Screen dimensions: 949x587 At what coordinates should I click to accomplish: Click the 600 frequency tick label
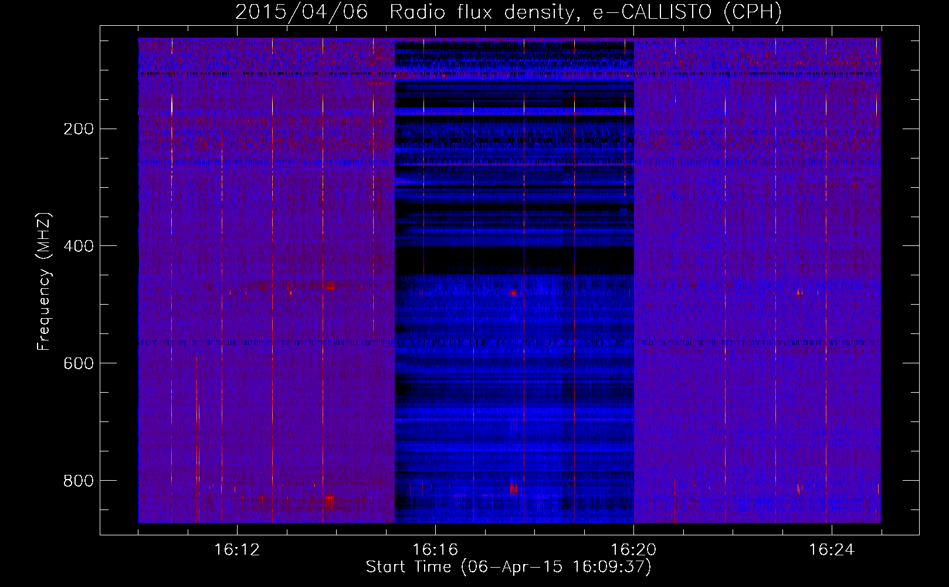point(79,363)
